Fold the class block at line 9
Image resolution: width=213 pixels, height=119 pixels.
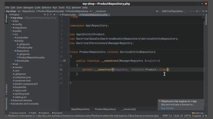(69, 52)
